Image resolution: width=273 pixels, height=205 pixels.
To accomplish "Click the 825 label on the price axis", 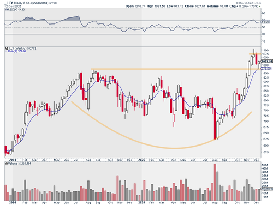I will (x=266, y=95).
